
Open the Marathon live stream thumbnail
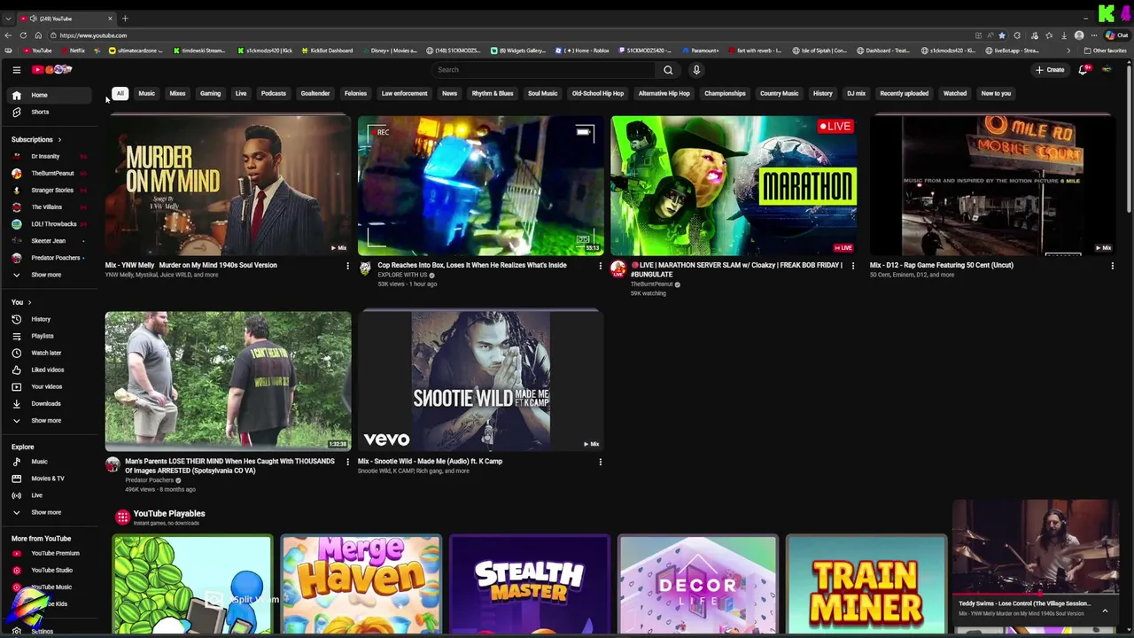(x=734, y=185)
